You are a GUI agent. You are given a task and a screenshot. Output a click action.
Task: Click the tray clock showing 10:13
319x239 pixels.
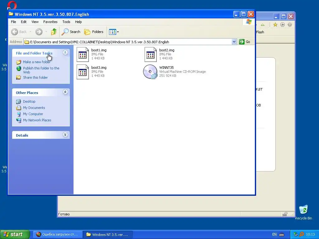pos(310,235)
